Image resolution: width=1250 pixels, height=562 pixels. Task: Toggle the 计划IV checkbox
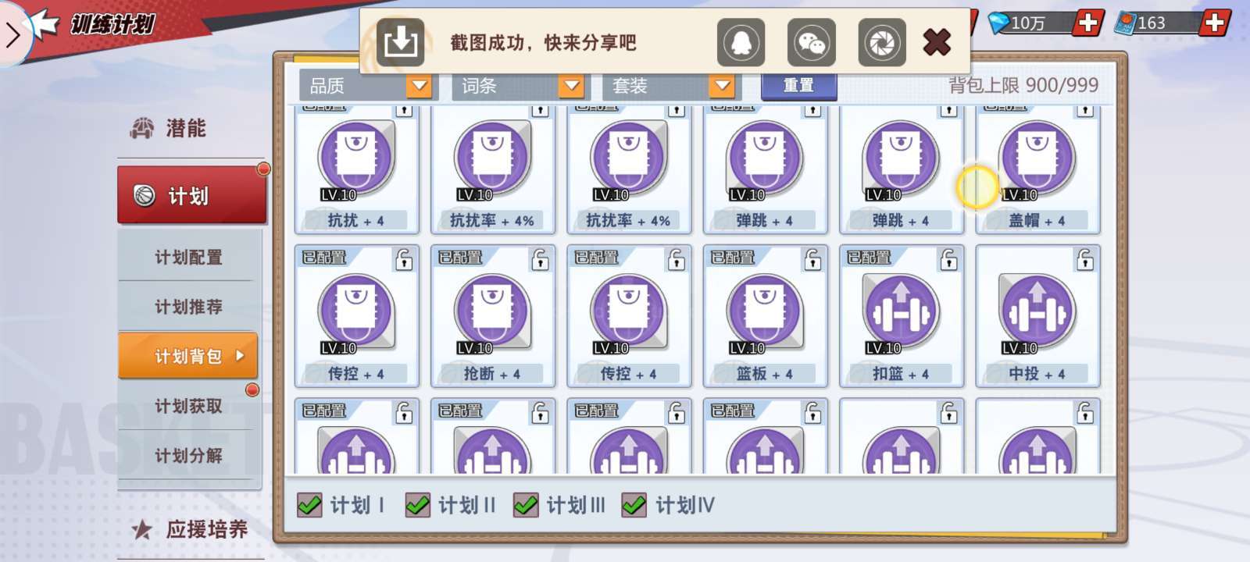634,506
